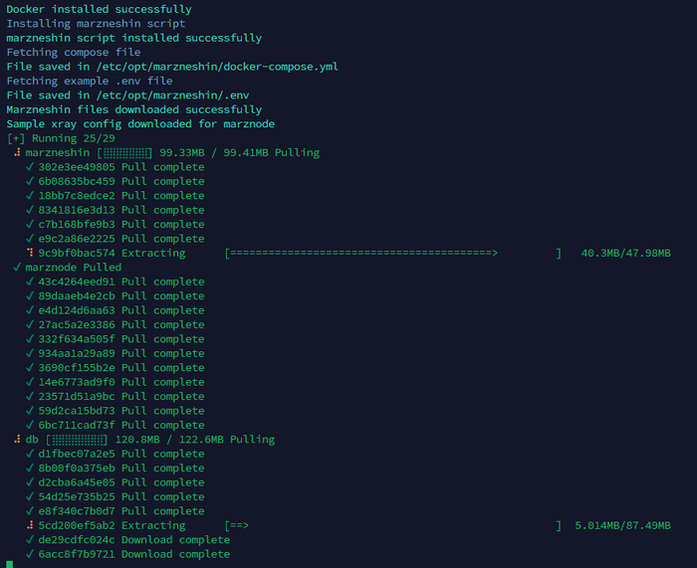Click the checkmark beside layer 6acc8f7b9721
This screenshot has width=697, height=568.
[30, 554]
